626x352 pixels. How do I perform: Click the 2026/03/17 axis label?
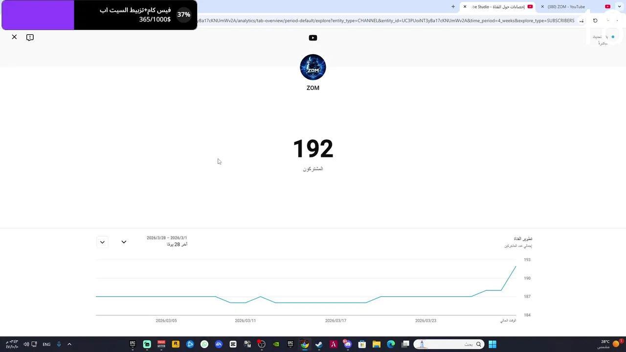(335, 321)
